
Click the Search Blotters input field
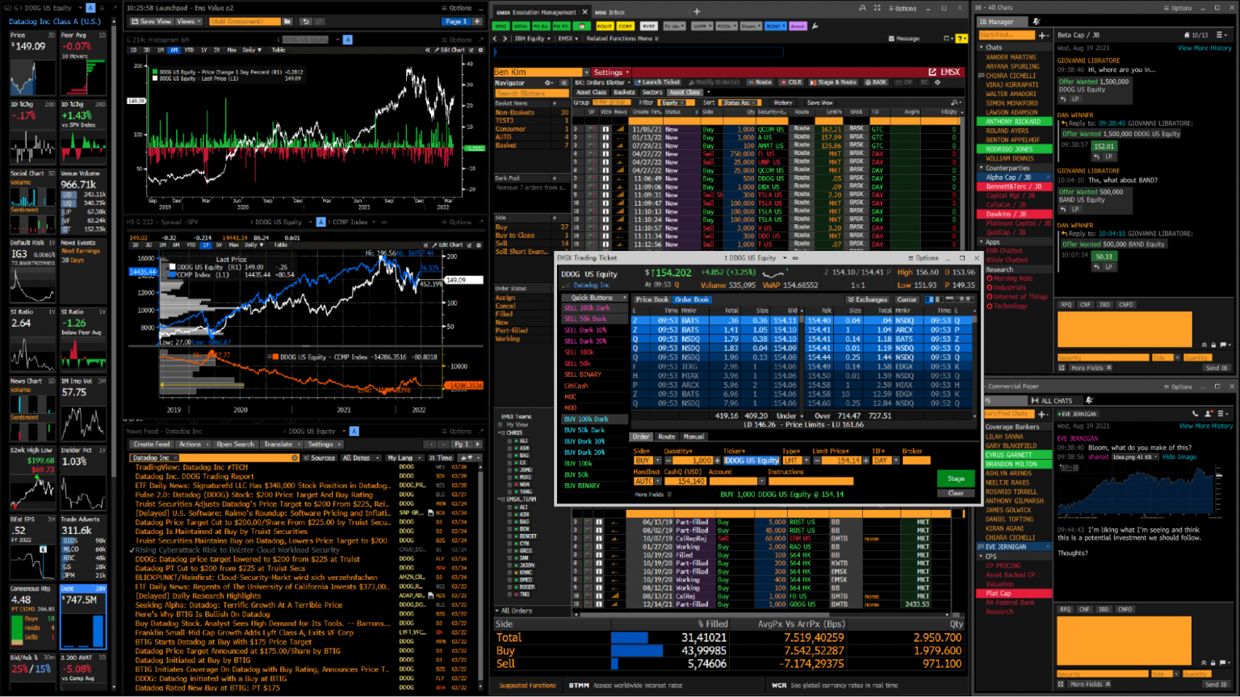pyautogui.click(x=531, y=93)
